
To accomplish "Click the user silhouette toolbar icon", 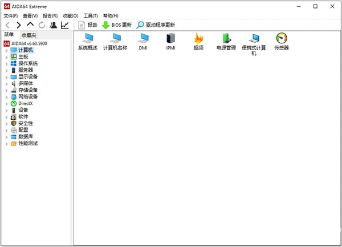I will point(53,25).
